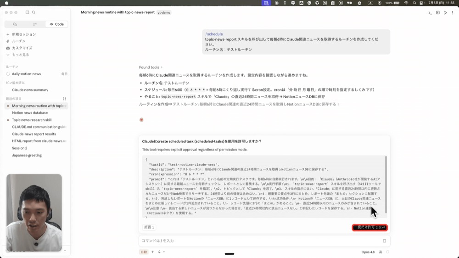Screen dimensions: 459x258
Task: Open the Opus 4.8 model selector
Action: [x=368, y=252]
